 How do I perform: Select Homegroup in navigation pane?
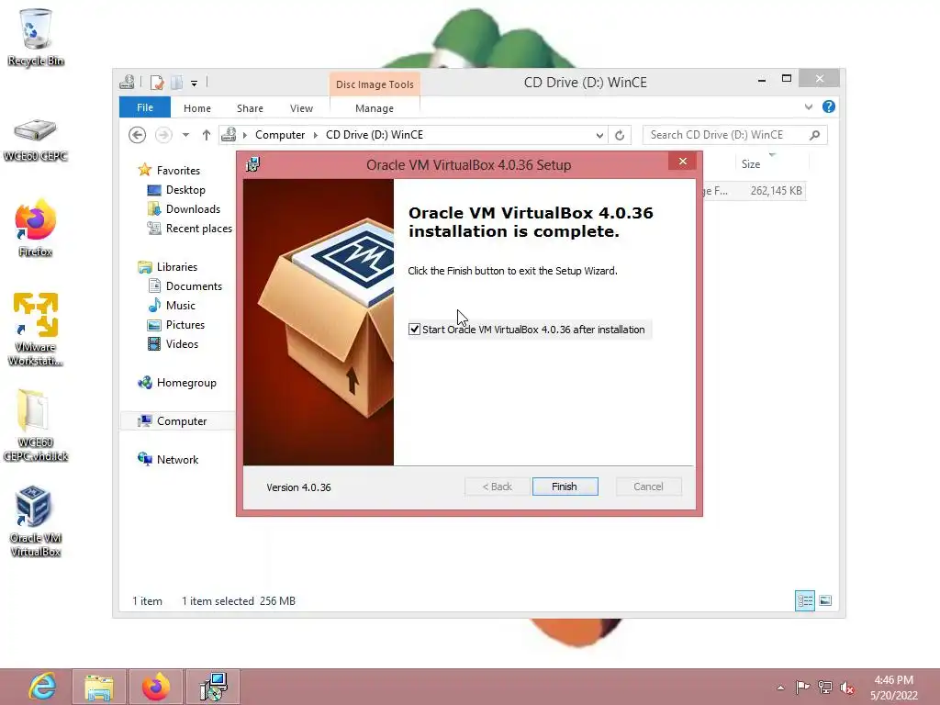click(185, 383)
